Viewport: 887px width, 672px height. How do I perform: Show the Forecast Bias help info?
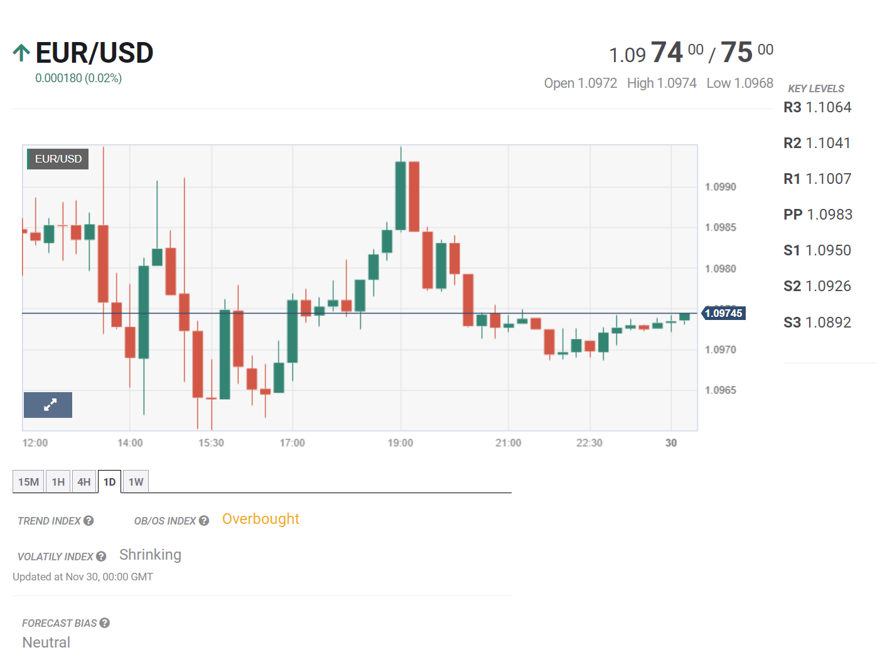(105, 623)
